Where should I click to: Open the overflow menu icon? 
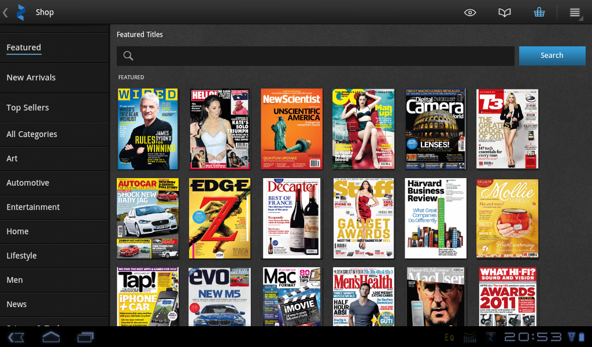[x=575, y=13]
